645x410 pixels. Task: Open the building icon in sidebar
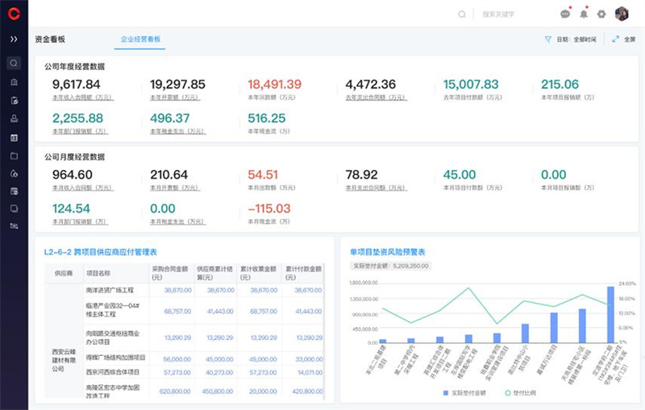click(14, 81)
